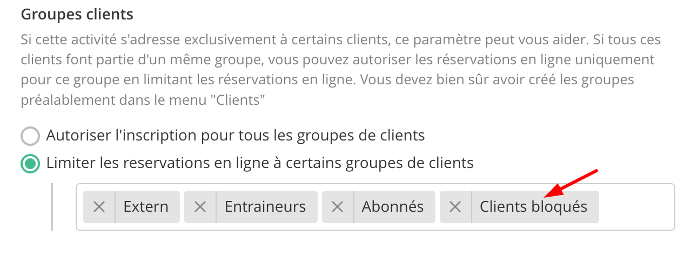Remove the Clients bloqués group tag
698x255 pixels.
[x=455, y=207]
